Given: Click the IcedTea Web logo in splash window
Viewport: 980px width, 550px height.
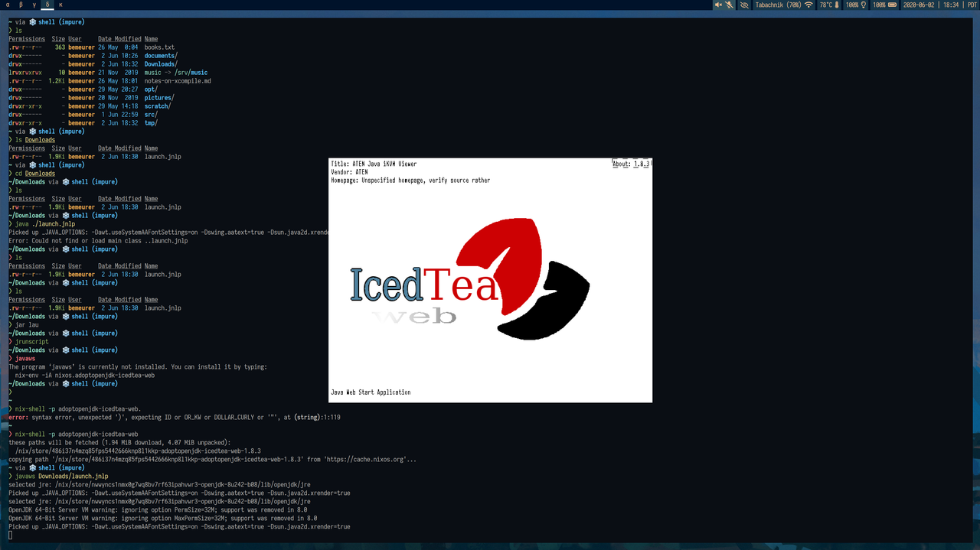Looking at the screenshot, I should [469, 279].
